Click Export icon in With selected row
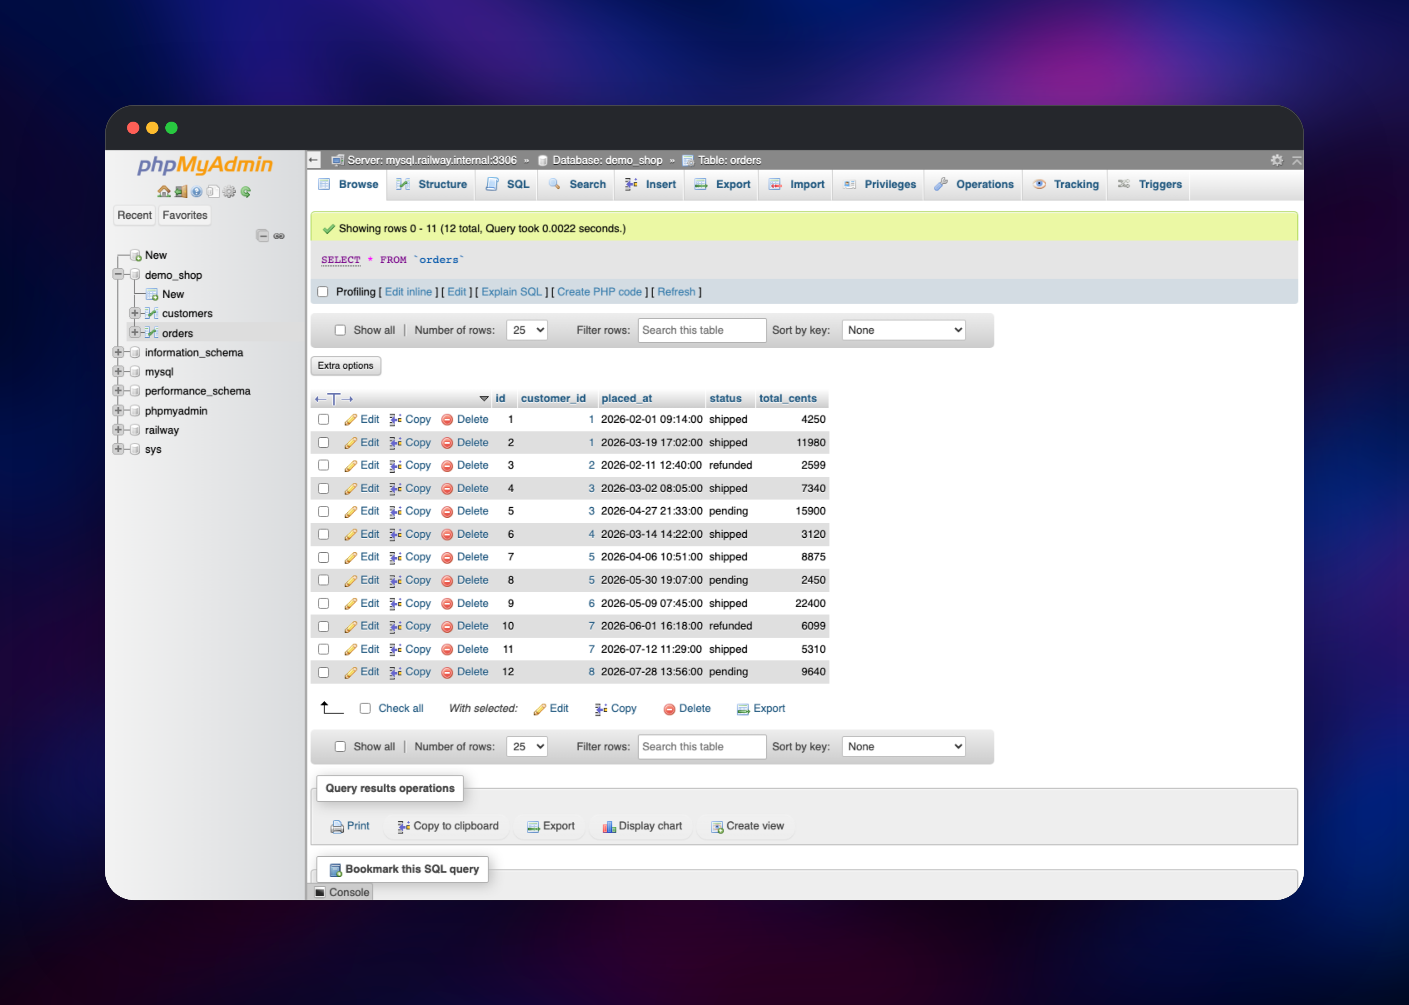Image resolution: width=1409 pixels, height=1005 pixels. [x=743, y=709]
